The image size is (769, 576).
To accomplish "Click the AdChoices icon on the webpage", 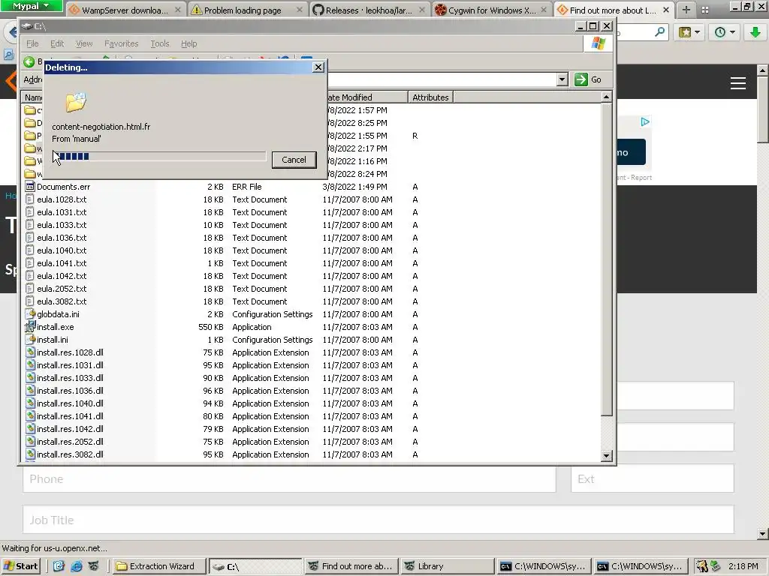I will 645,121.
